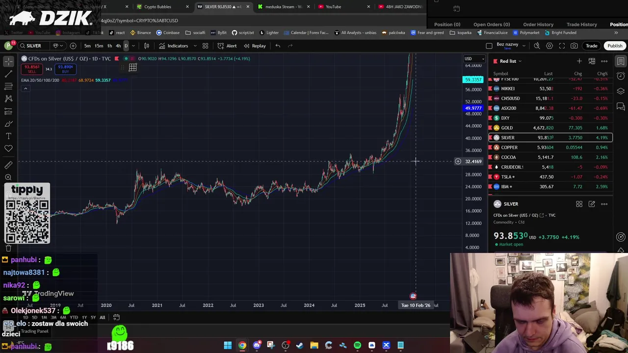
Task: Take a chart snapshot with camera icon
Action: pos(574,46)
